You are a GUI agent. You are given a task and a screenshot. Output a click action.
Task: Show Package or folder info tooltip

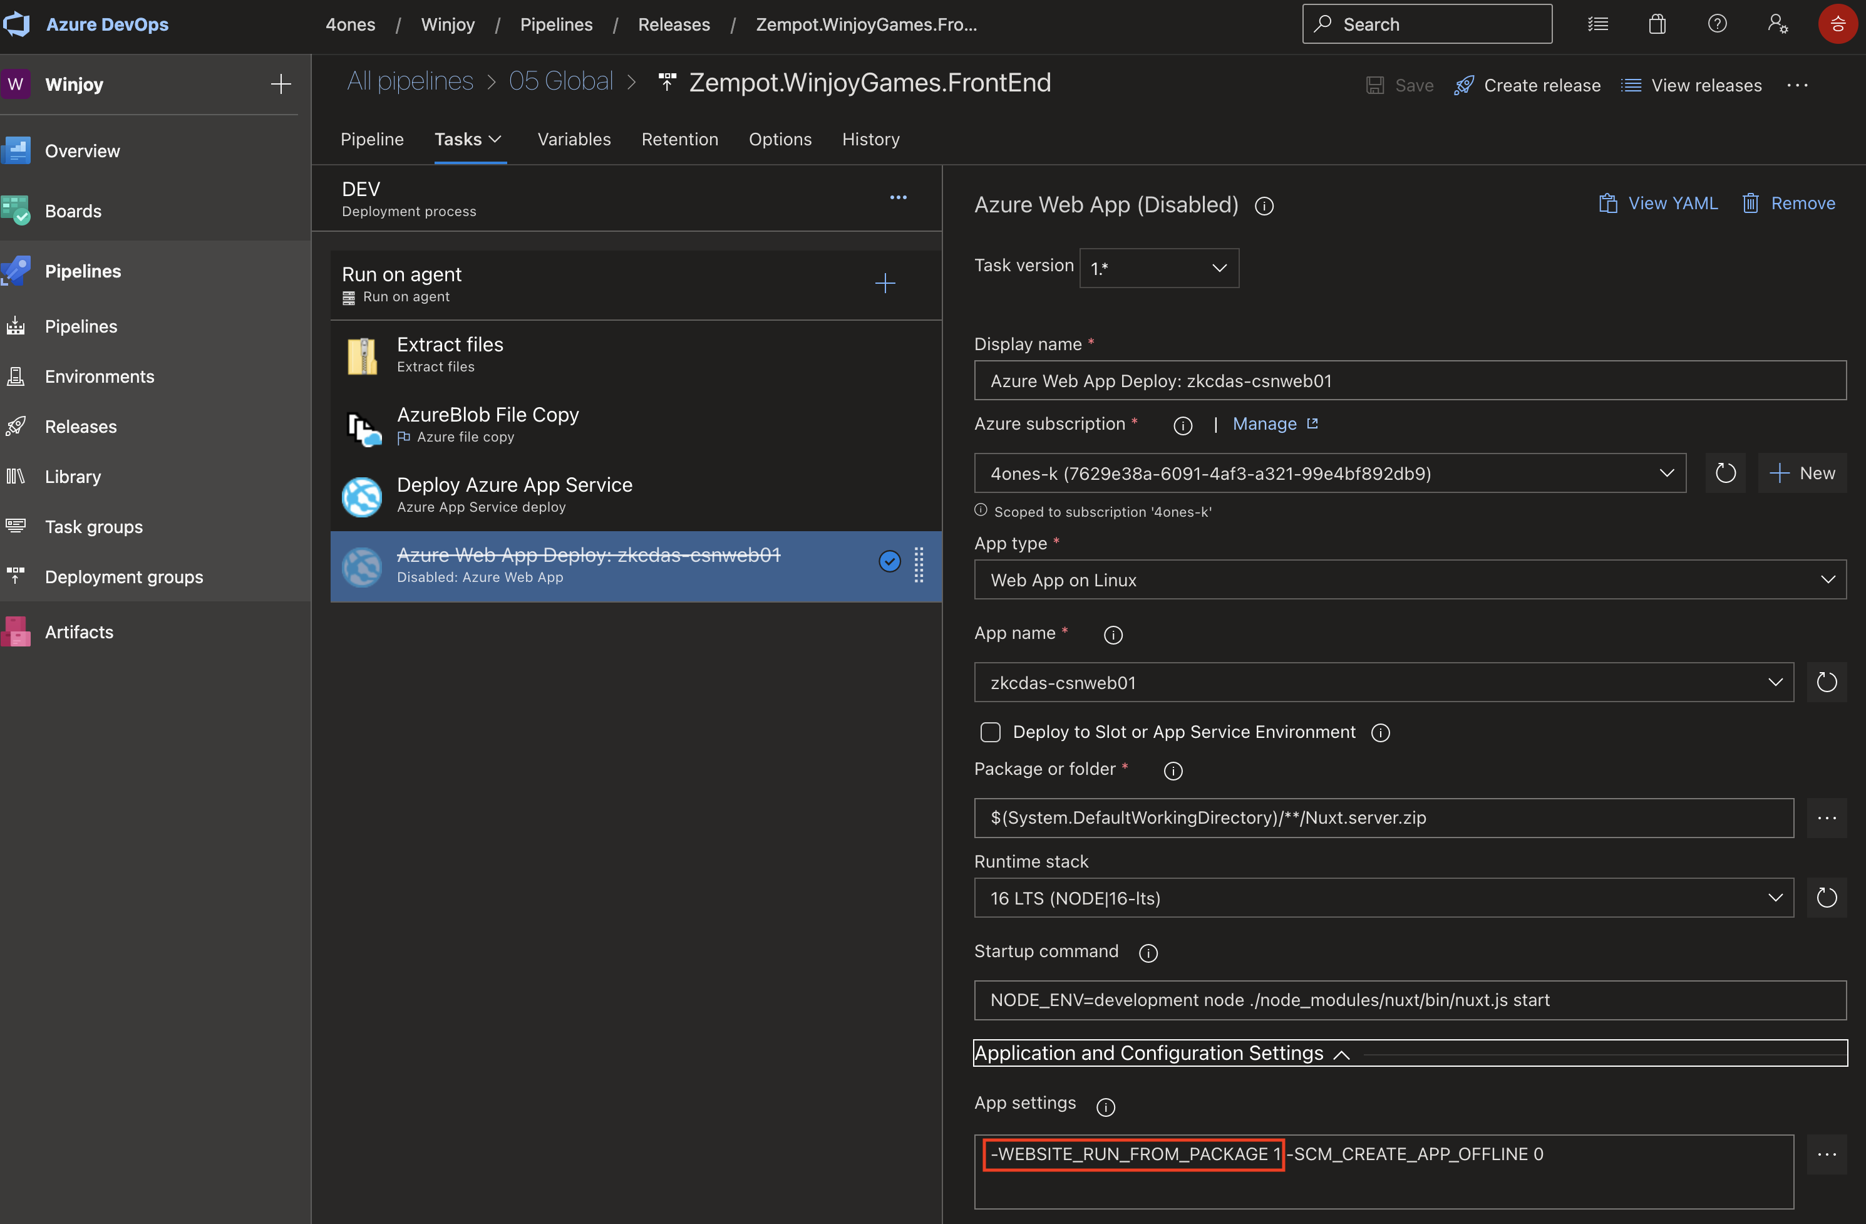[1173, 770]
